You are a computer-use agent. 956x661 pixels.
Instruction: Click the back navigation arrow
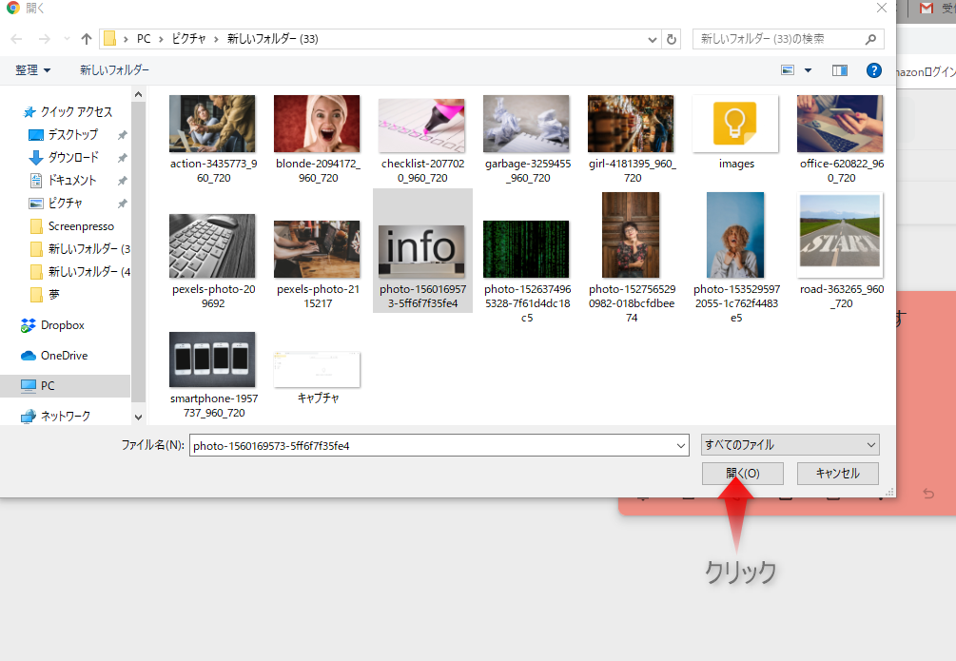16,39
